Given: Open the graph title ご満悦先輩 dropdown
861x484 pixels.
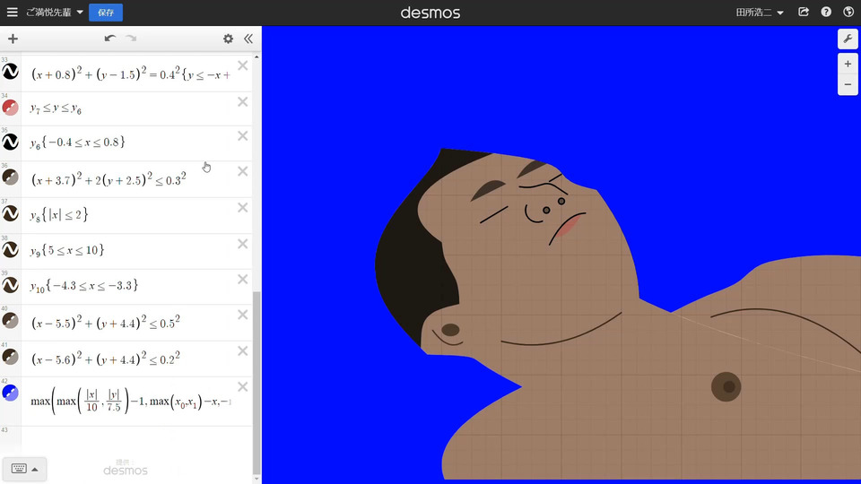Looking at the screenshot, I should [x=54, y=13].
